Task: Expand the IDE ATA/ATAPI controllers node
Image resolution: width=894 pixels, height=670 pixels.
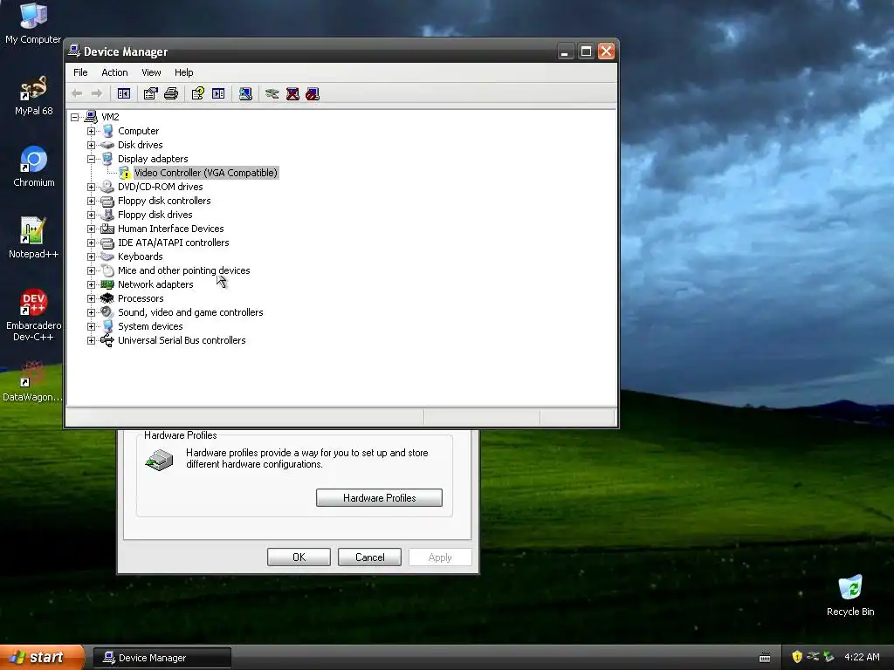Action: (x=91, y=243)
